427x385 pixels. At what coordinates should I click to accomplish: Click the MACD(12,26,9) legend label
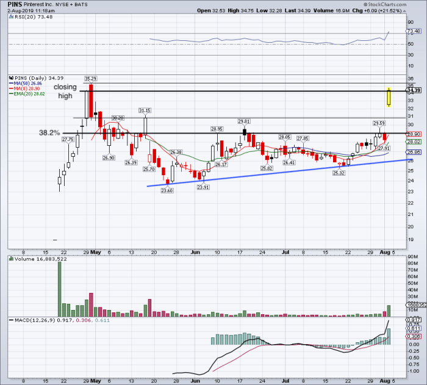35,320
